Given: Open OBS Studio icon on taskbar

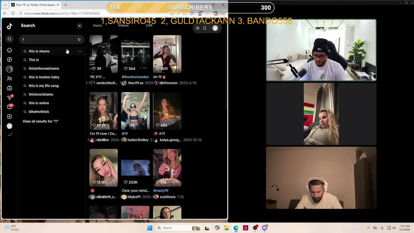Looking at the screenshot, I should pyautogui.click(x=255, y=228).
